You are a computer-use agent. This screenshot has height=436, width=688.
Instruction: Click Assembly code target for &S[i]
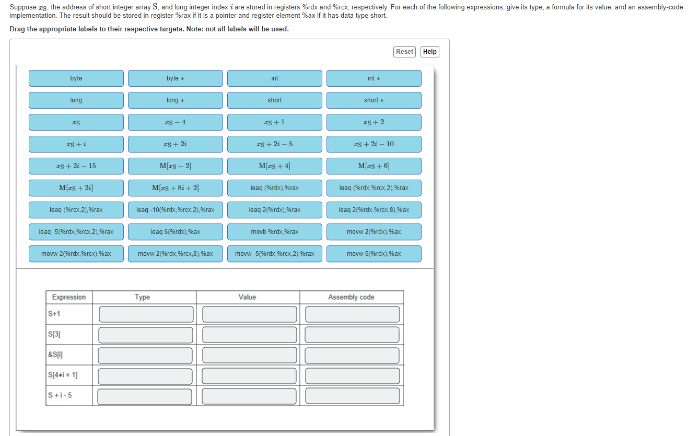352,356
